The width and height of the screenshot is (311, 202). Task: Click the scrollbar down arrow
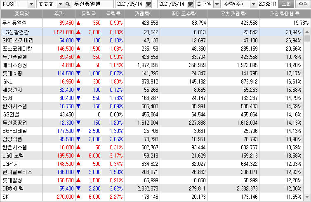coord(307,197)
